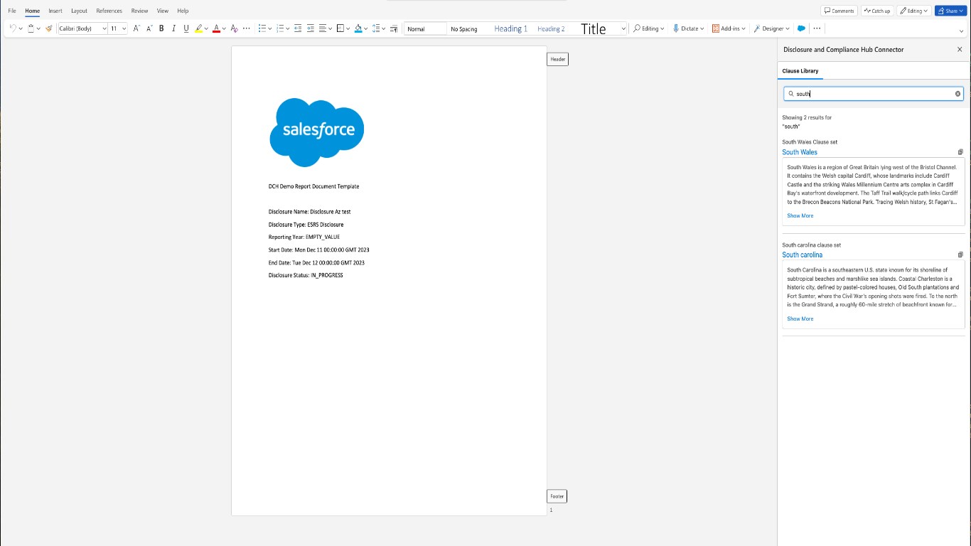Click the Footer label on the page

click(557, 496)
